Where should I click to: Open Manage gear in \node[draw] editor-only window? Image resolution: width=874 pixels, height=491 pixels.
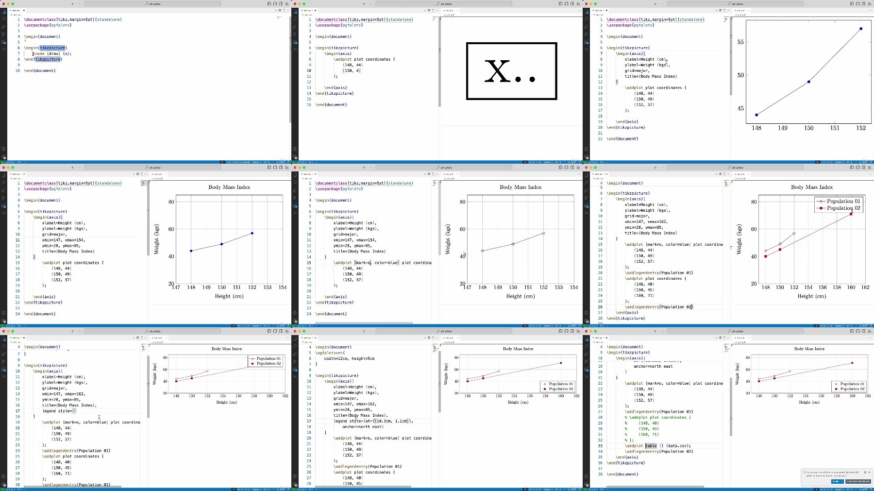[x=4, y=156]
